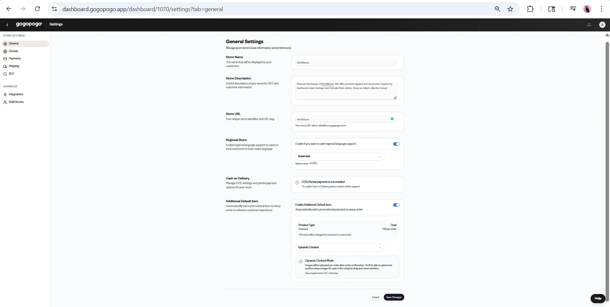Click the Cancel button
This screenshot has height=307, width=610.
[375, 297]
